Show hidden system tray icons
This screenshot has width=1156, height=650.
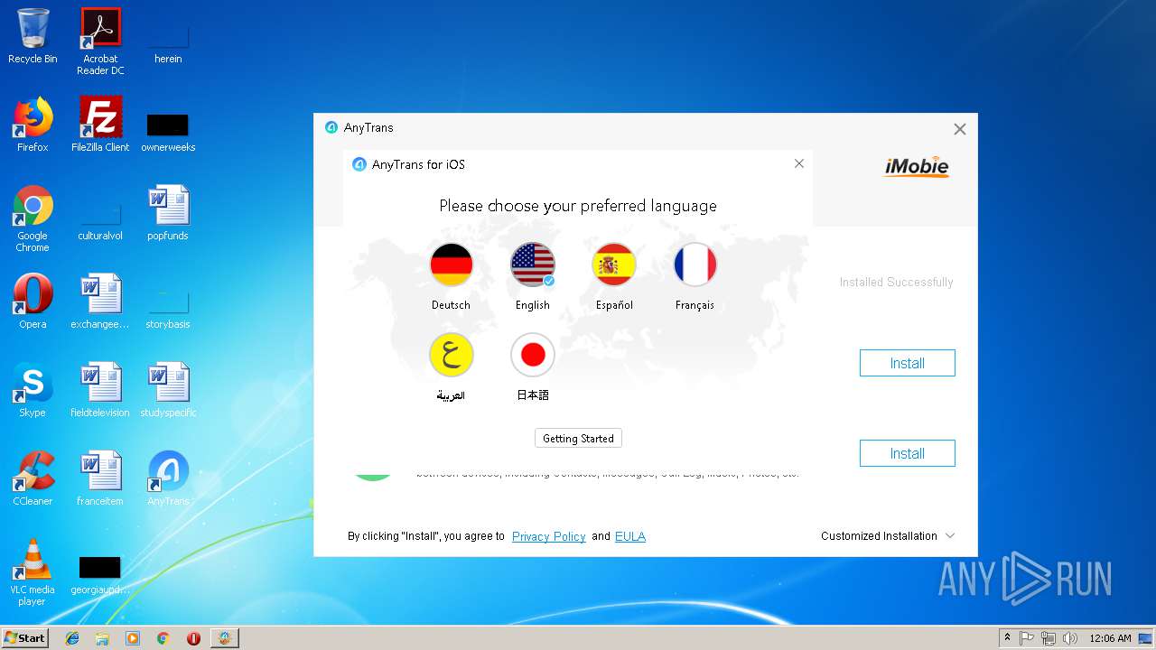1007,638
